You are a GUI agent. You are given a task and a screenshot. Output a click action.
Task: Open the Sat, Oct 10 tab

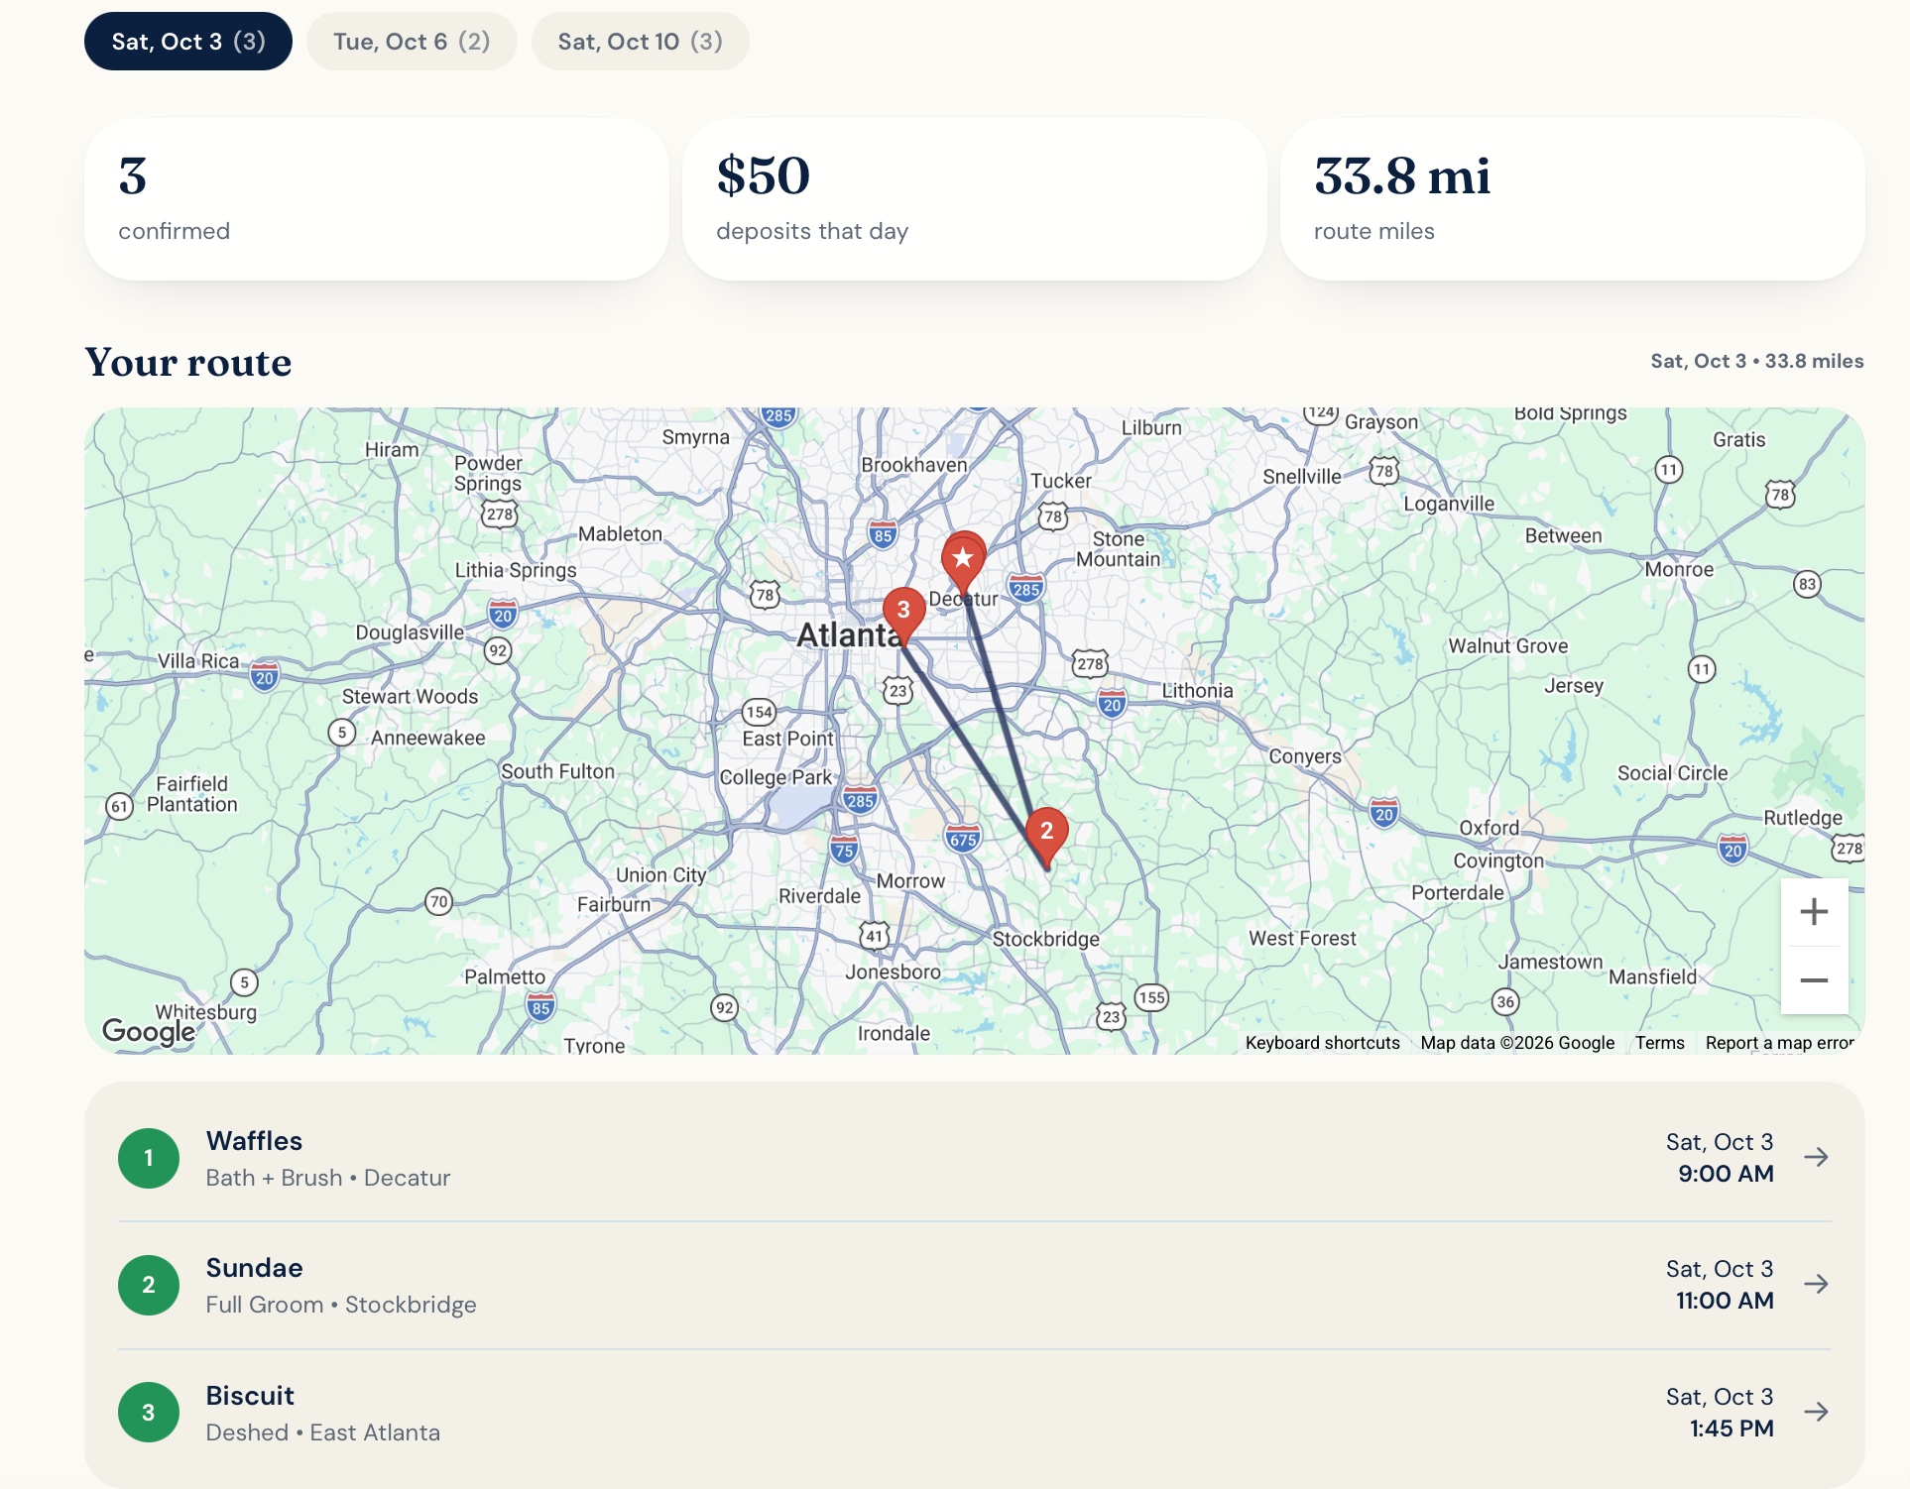tap(640, 42)
